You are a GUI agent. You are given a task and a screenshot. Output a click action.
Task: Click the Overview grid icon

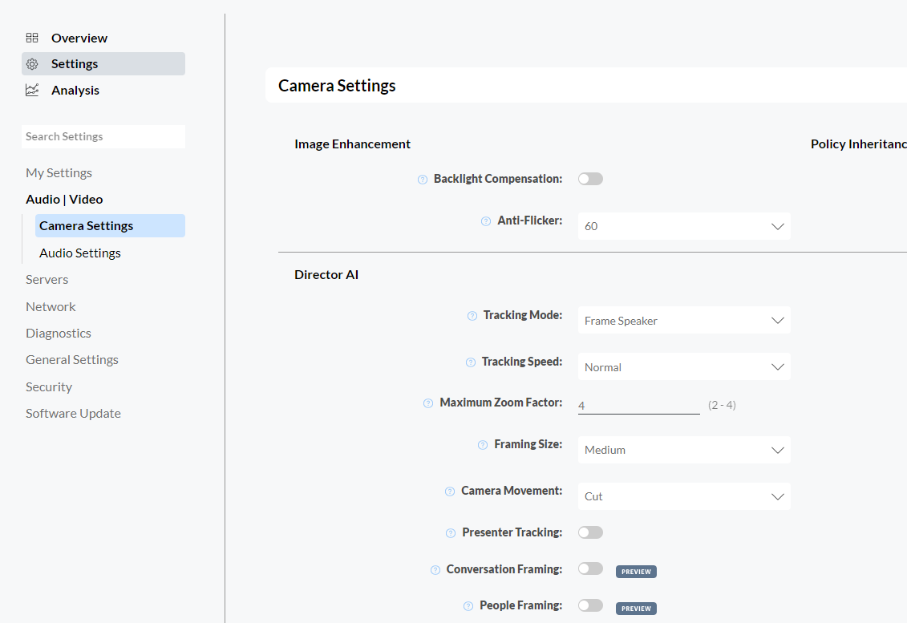point(31,37)
